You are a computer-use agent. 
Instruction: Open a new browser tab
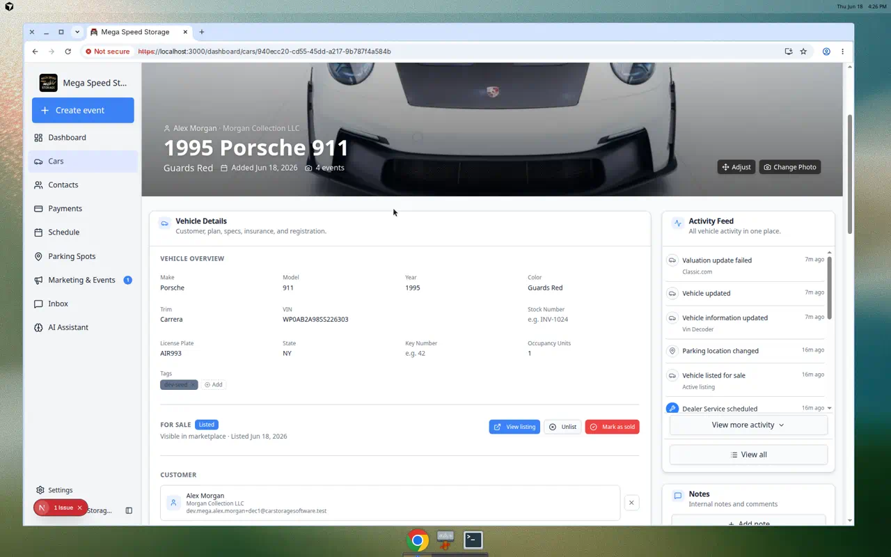coord(202,32)
